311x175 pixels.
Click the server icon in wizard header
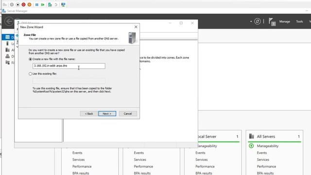[132, 38]
